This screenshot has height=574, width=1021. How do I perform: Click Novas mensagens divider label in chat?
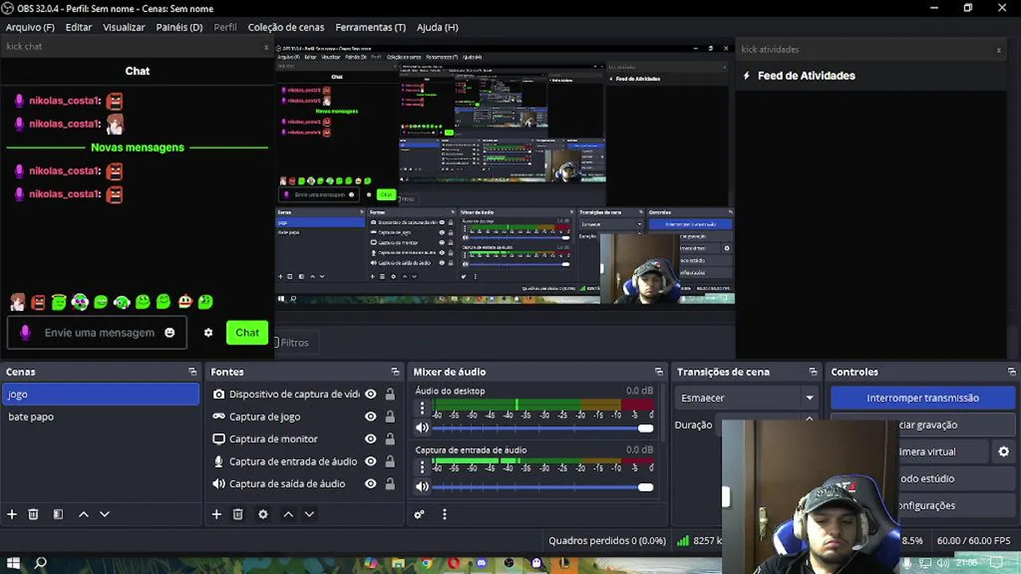coord(137,147)
